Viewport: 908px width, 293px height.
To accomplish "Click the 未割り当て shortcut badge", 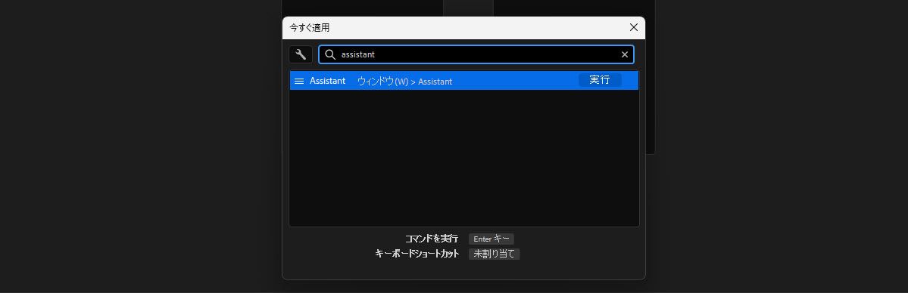I will [494, 254].
